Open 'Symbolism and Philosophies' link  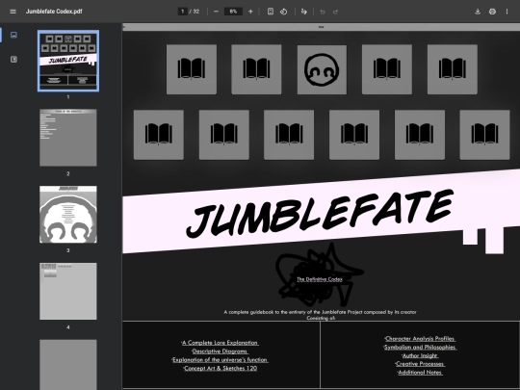tap(420, 348)
